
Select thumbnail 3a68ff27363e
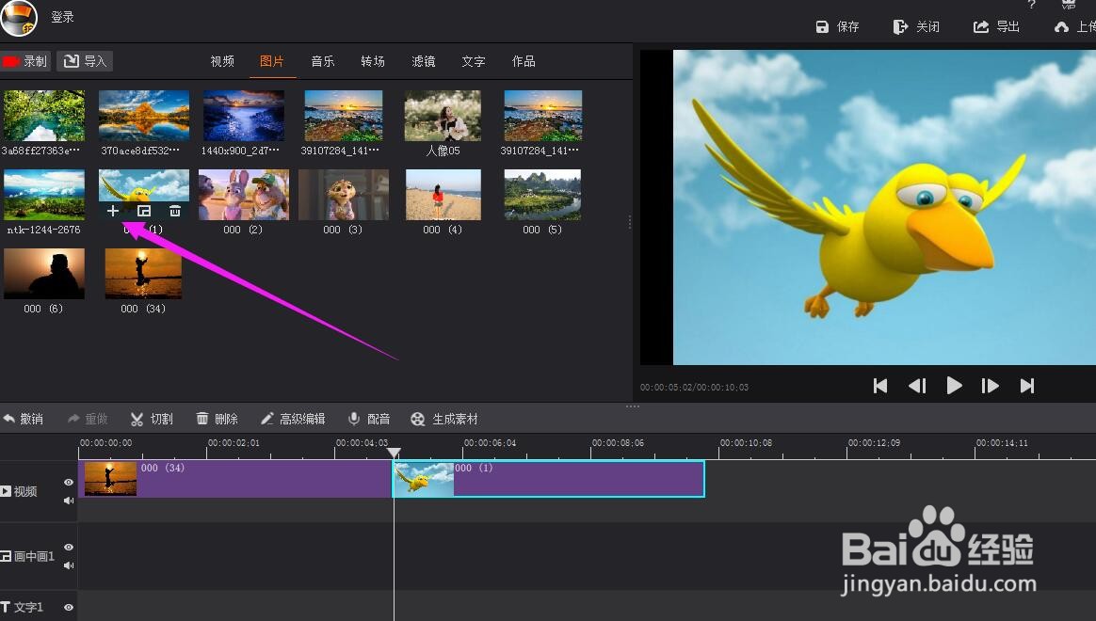[x=44, y=115]
